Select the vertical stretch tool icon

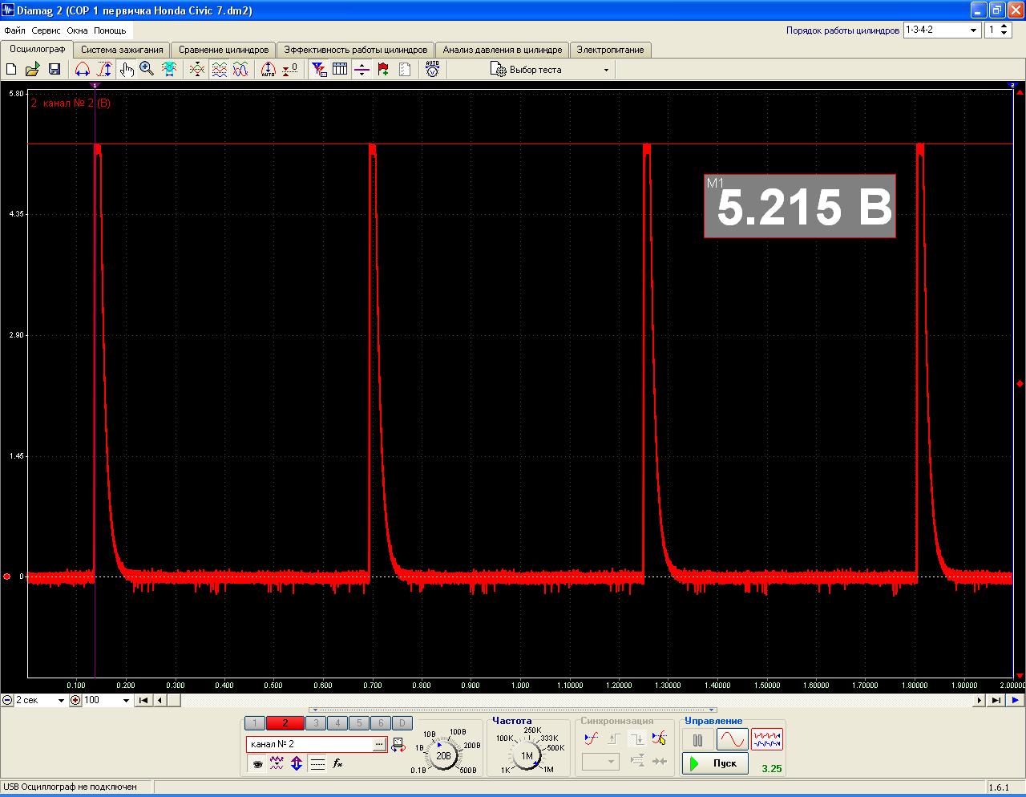(104, 70)
